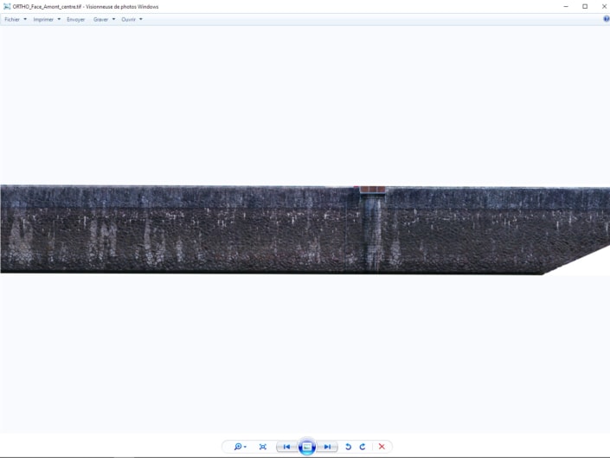Viewport: 610px width, 458px height.
Task: Open the Ouvrir dropdown
Action: pos(132,19)
